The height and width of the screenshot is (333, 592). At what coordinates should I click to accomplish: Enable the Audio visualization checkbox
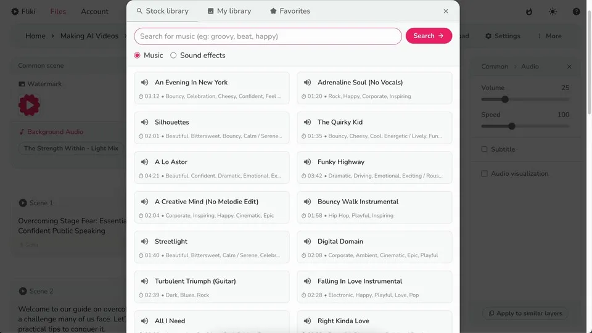coord(485,174)
